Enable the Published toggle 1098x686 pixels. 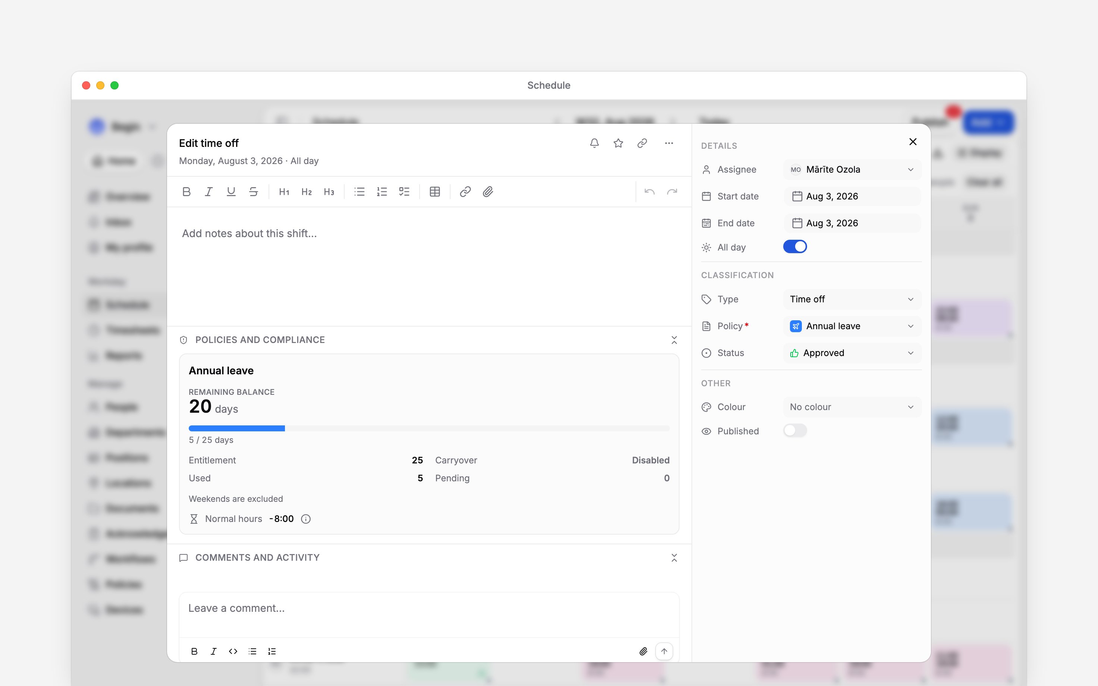tap(795, 431)
